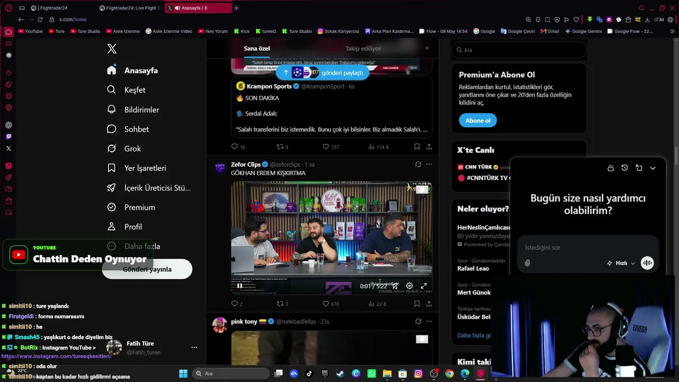
Task: Open the Rafael Leao trend
Action: [x=473, y=268]
